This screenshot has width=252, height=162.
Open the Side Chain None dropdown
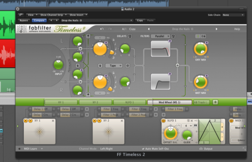[x=233, y=15]
